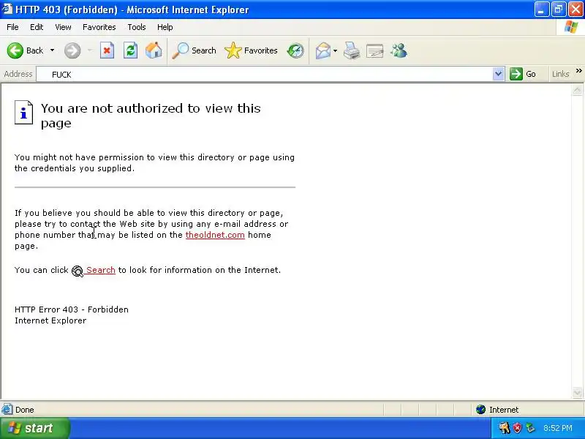This screenshot has height=439, width=585.
Task: Click the keys icon in system tray
Action: tap(505, 428)
